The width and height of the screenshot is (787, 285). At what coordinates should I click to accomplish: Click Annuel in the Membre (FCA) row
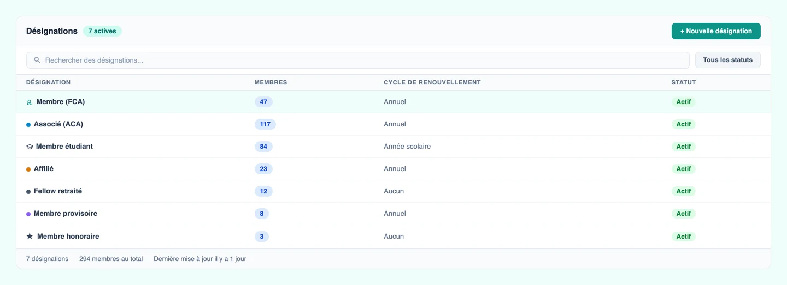point(395,102)
